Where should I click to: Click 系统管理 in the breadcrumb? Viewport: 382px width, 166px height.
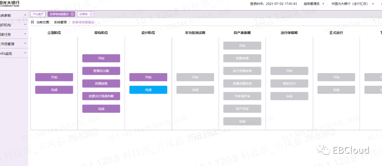click(60, 22)
